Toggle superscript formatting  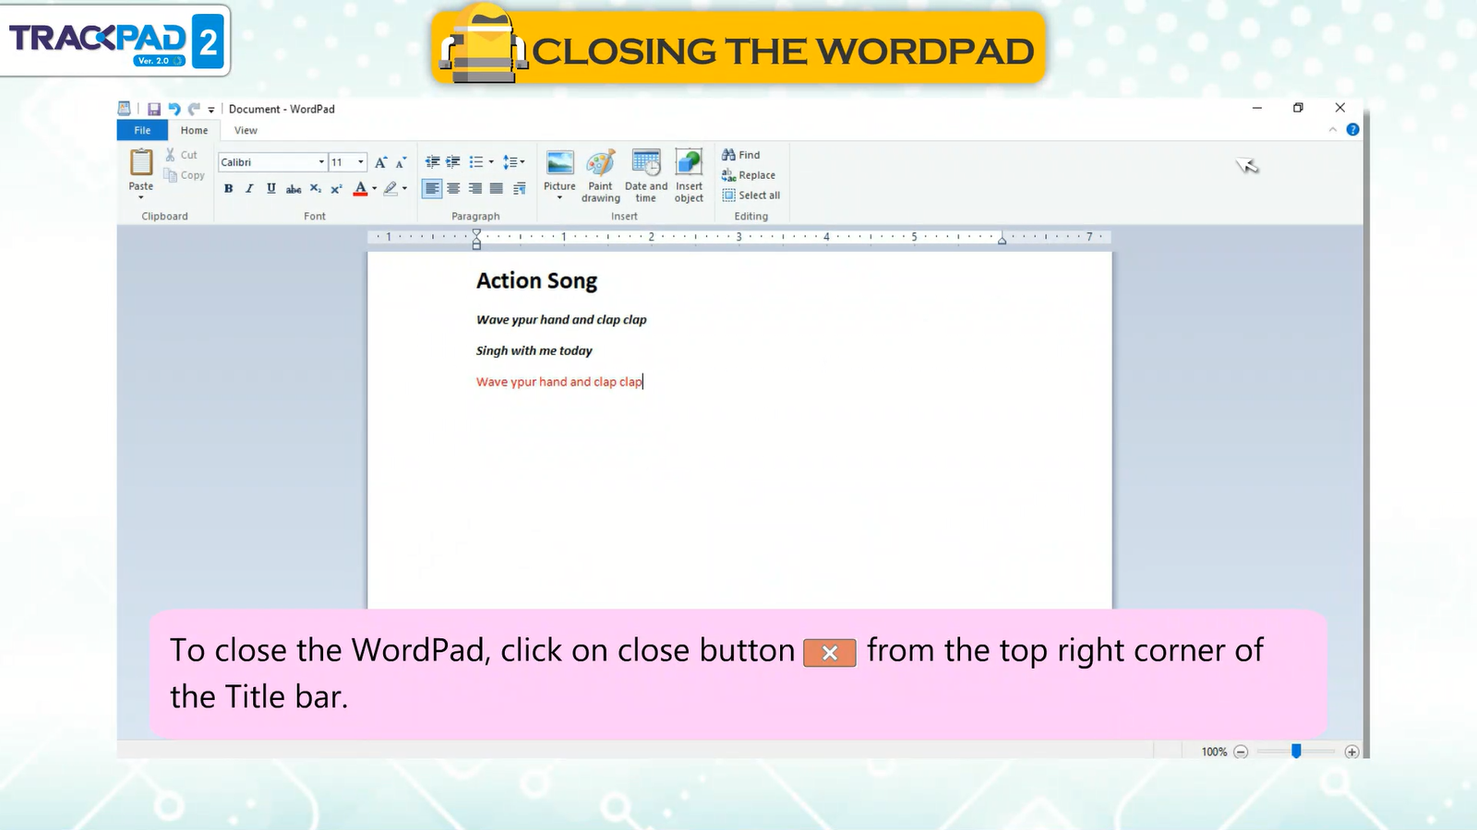pos(336,188)
